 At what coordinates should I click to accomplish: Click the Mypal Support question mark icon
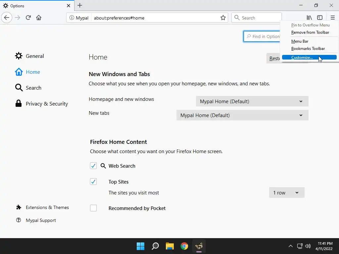coord(19,220)
